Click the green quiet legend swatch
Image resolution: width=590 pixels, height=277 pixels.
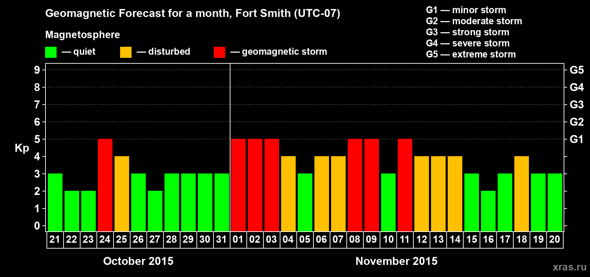pyautogui.click(x=51, y=52)
